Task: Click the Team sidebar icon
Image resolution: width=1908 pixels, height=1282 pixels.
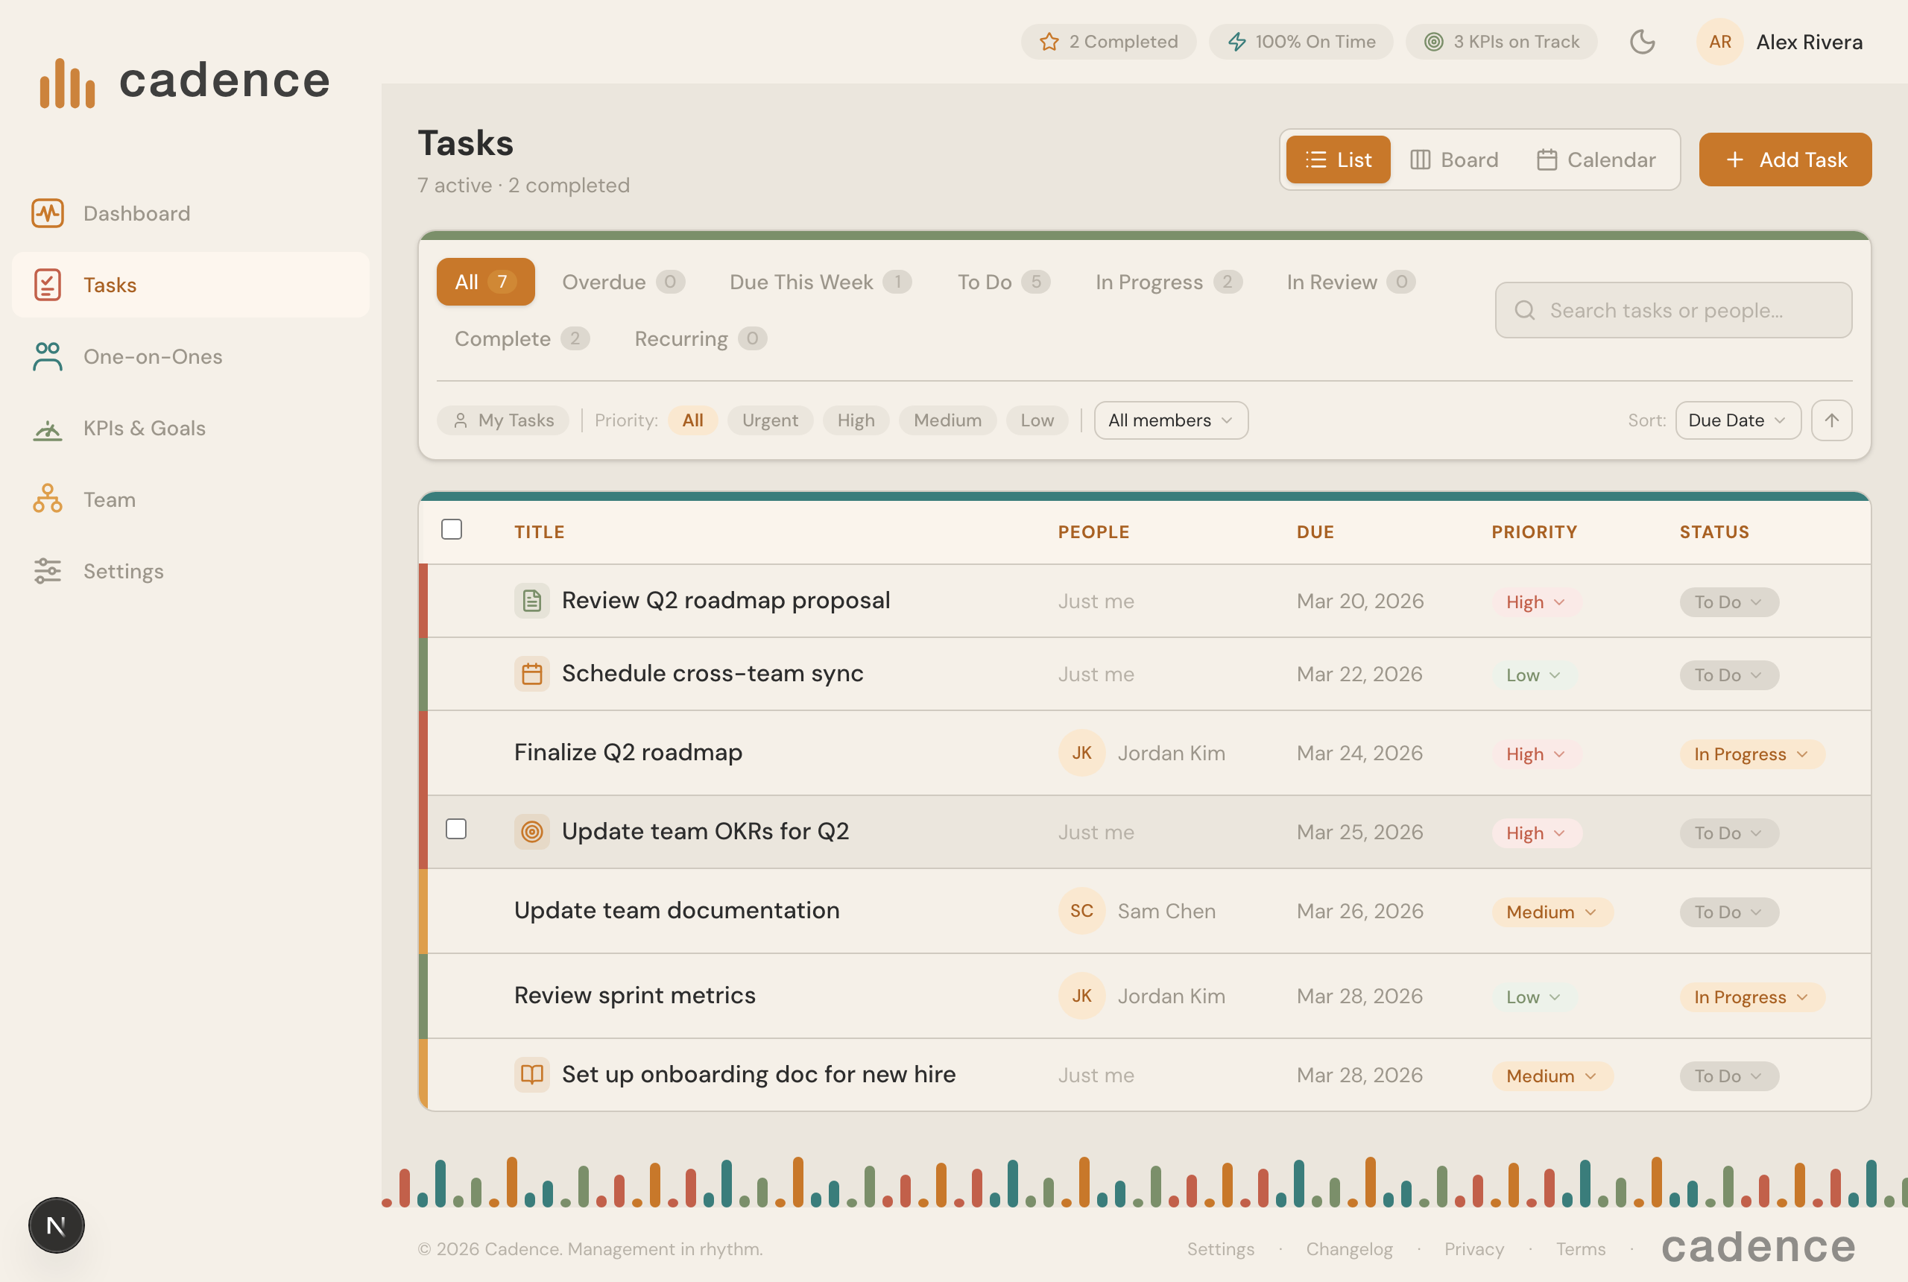Action: click(47, 499)
